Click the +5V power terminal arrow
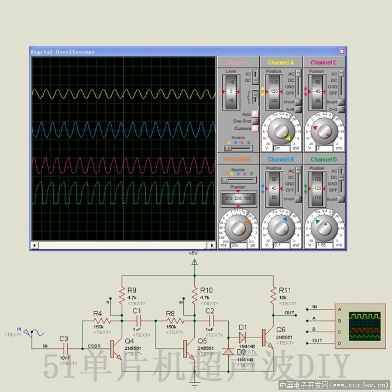The height and width of the screenshot is (392, 392). point(194,262)
